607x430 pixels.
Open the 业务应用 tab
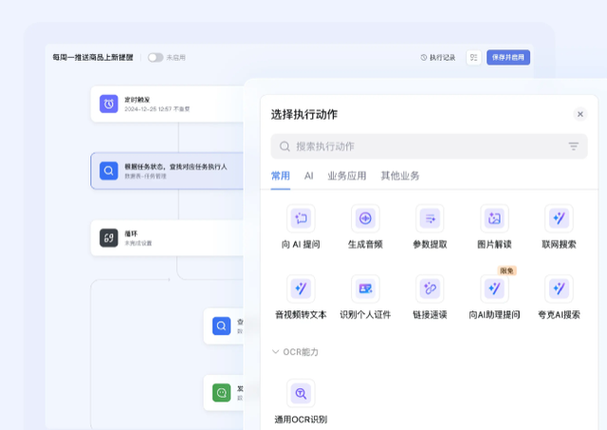(x=347, y=176)
